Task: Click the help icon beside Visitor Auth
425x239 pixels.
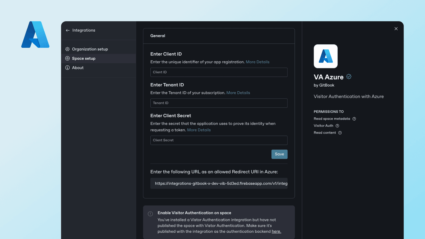Action: [x=337, y=126]
